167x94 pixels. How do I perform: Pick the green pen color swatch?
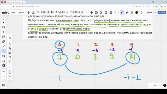pyautogui.click(x=10, y=77)
